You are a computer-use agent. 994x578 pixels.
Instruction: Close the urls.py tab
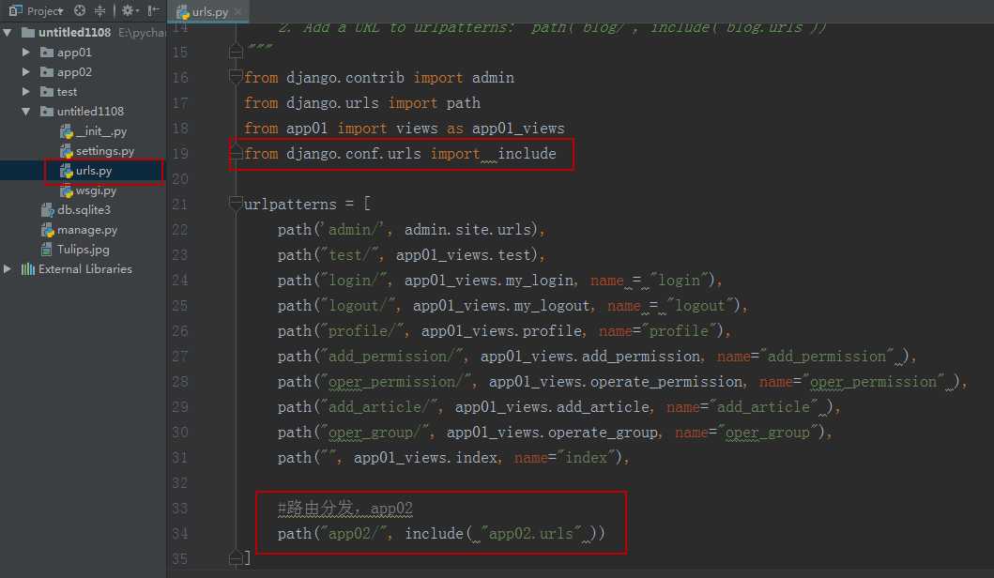point(238,11)
